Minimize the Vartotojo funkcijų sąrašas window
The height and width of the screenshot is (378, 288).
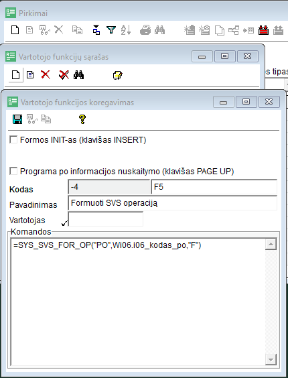point(202,56)
